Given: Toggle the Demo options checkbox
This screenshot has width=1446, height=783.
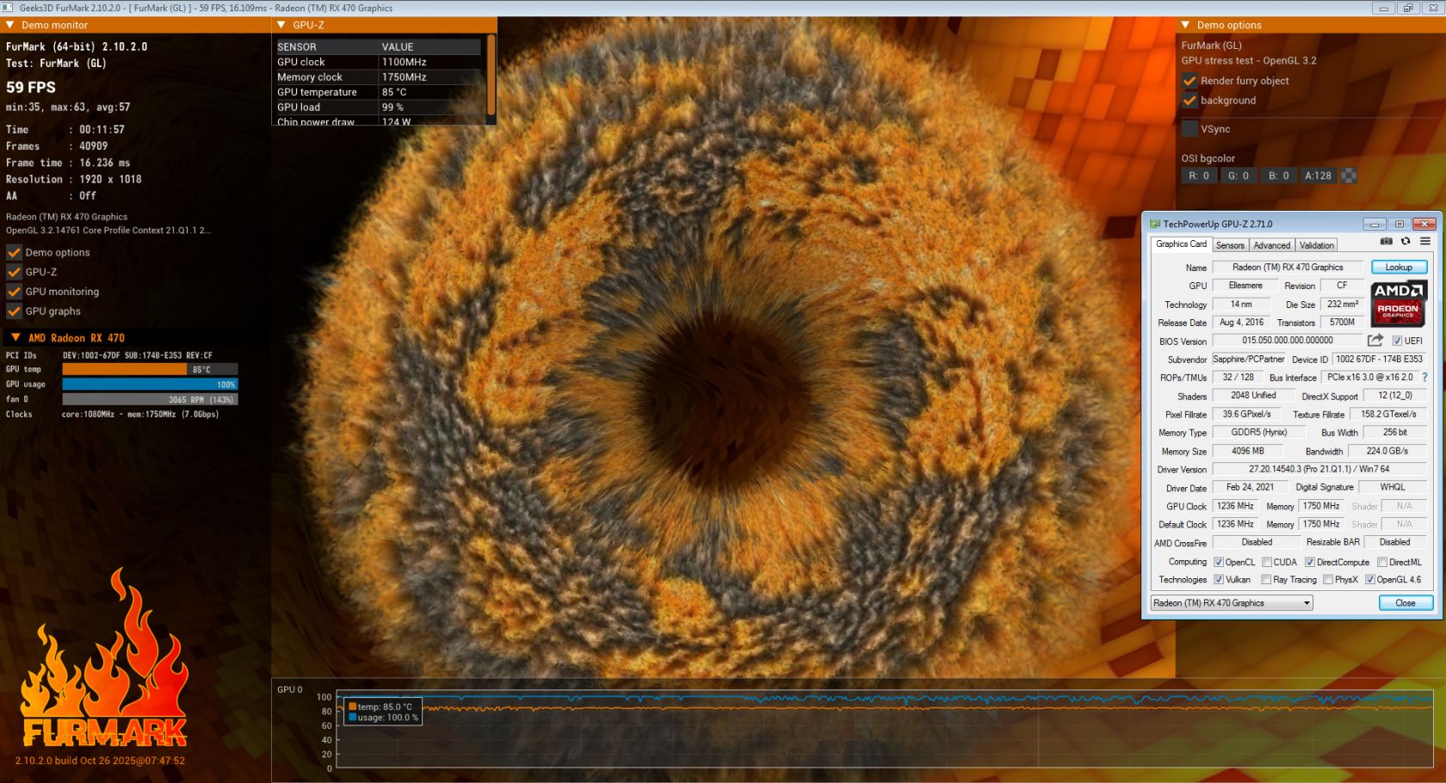Looking at the screenshot, I should pos(14,252).
